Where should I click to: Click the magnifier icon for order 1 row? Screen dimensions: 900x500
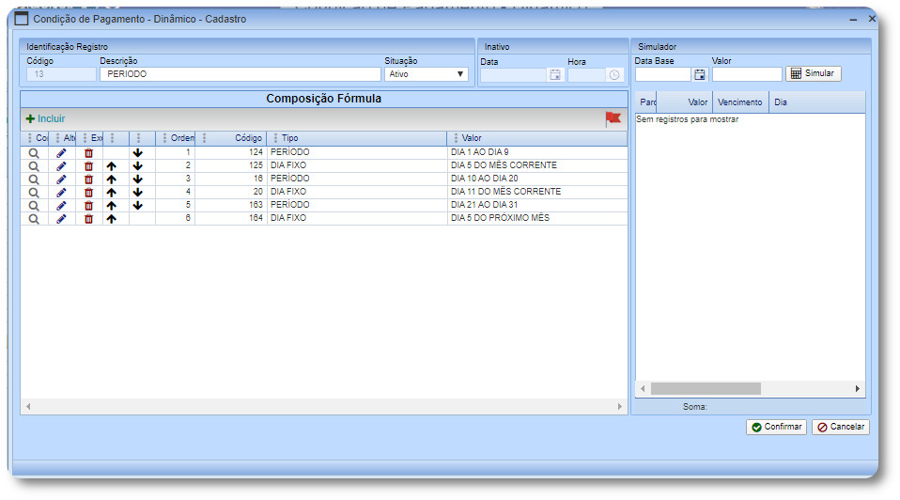(34, 152)
